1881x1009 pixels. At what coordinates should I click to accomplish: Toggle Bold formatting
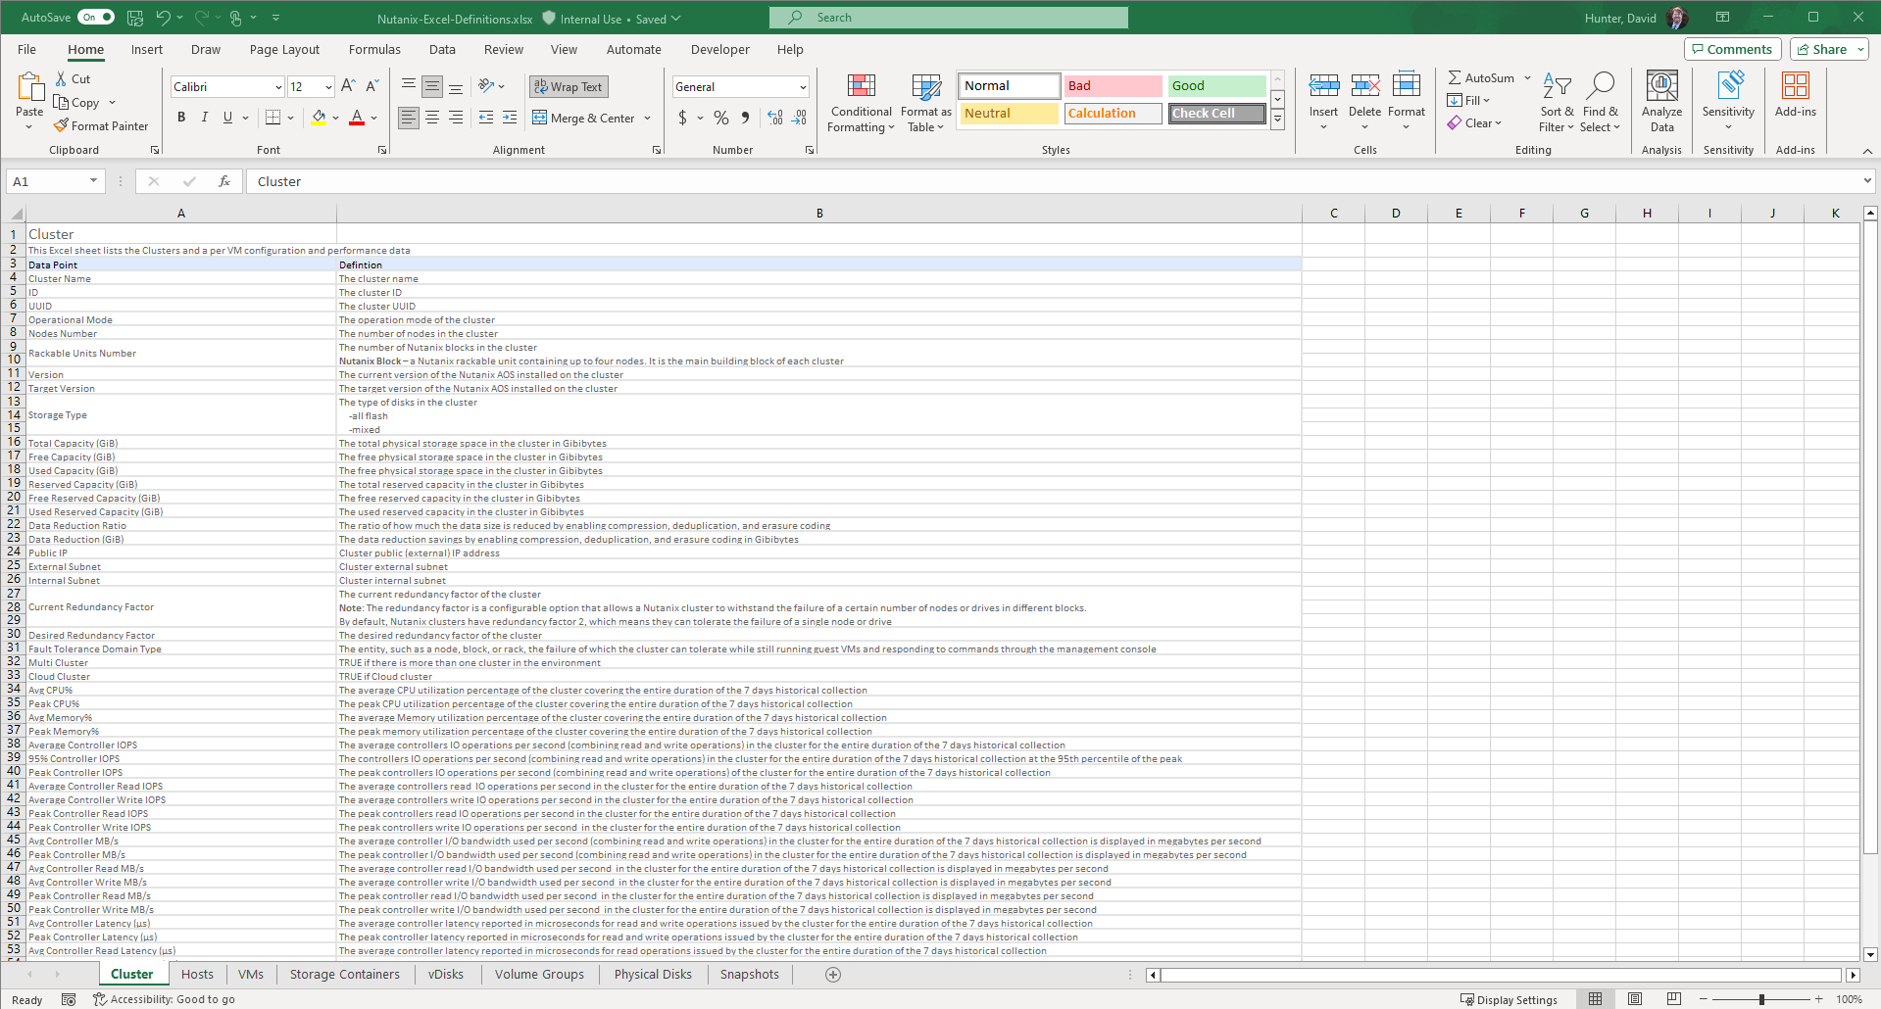pyautogui.click(x=181, y=118)
